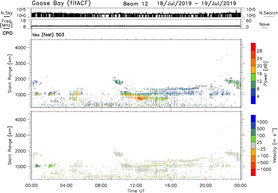Click the 'Velocity [m s⁻¹]' color bar title
Screen dimensions: 278x193
(275, 145)
